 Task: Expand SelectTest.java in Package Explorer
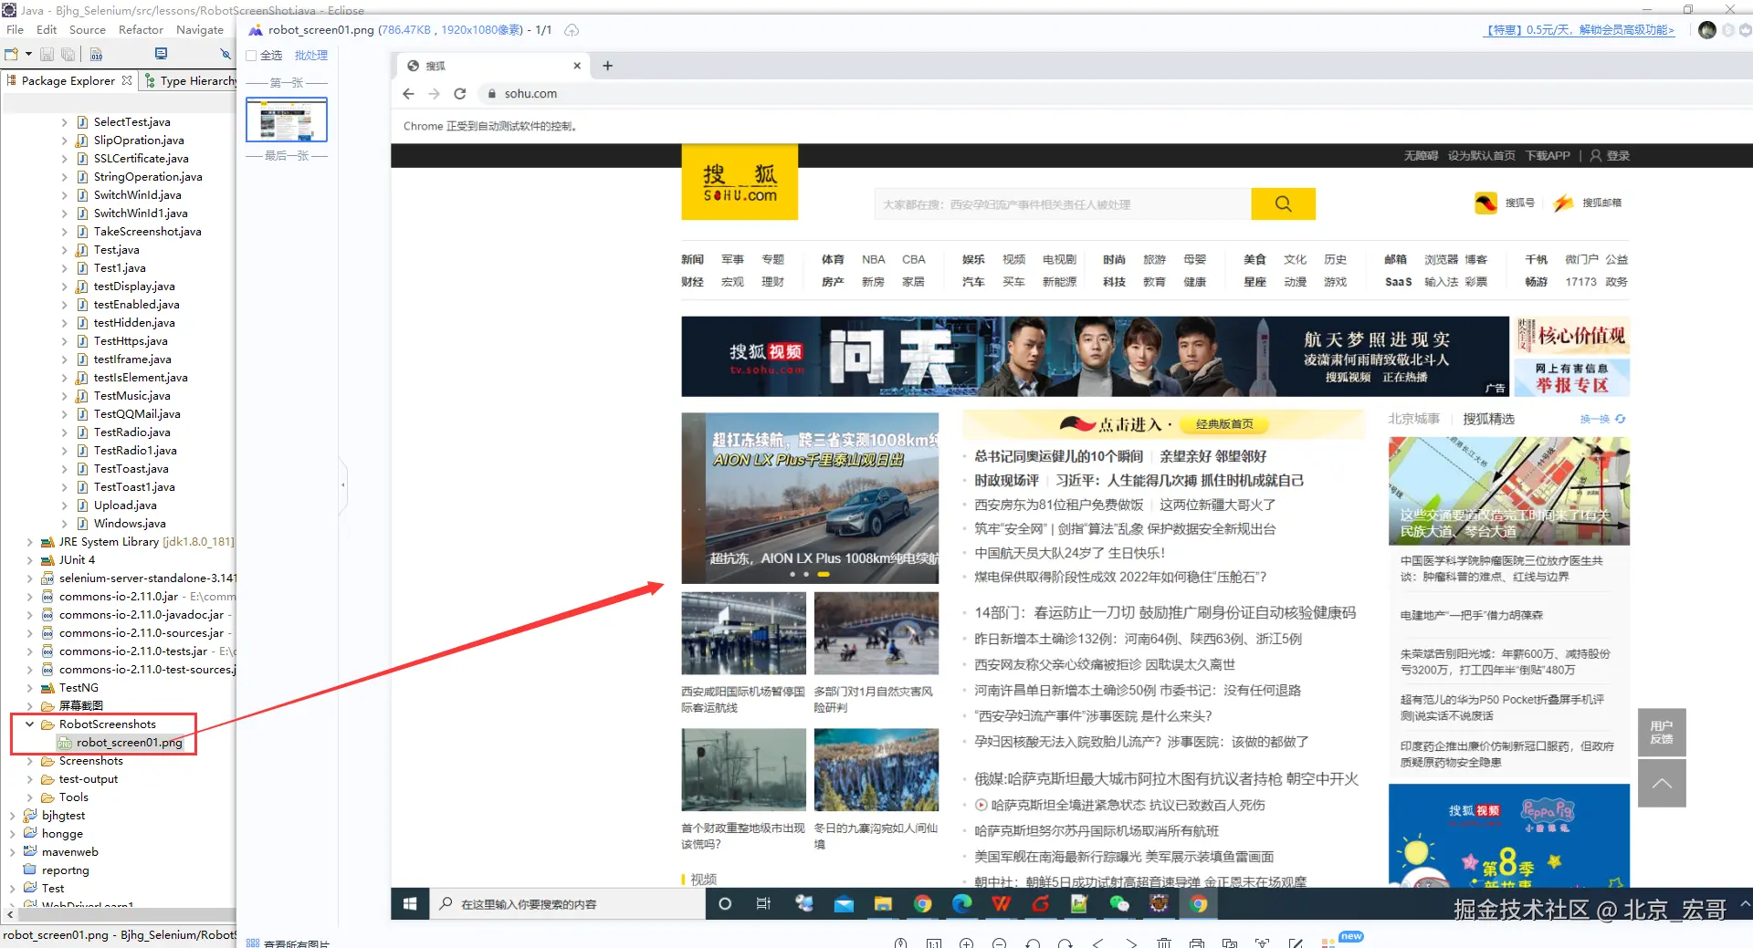coord(64,122)
